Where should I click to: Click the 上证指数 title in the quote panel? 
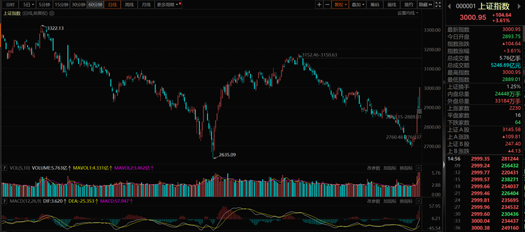click(x=493, y=6)
